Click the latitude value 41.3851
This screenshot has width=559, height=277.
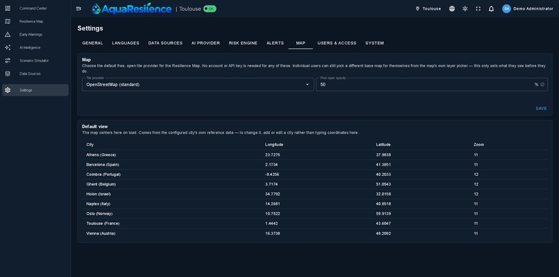384,165
